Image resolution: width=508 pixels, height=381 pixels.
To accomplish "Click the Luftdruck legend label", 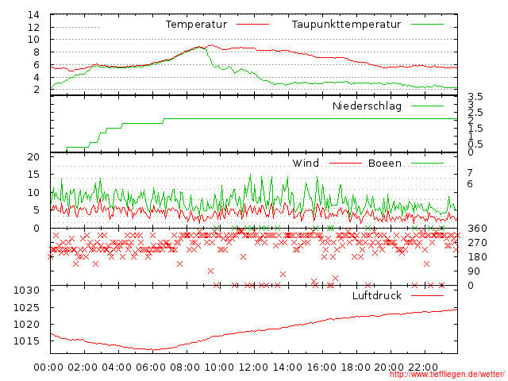I will [377, 295].
